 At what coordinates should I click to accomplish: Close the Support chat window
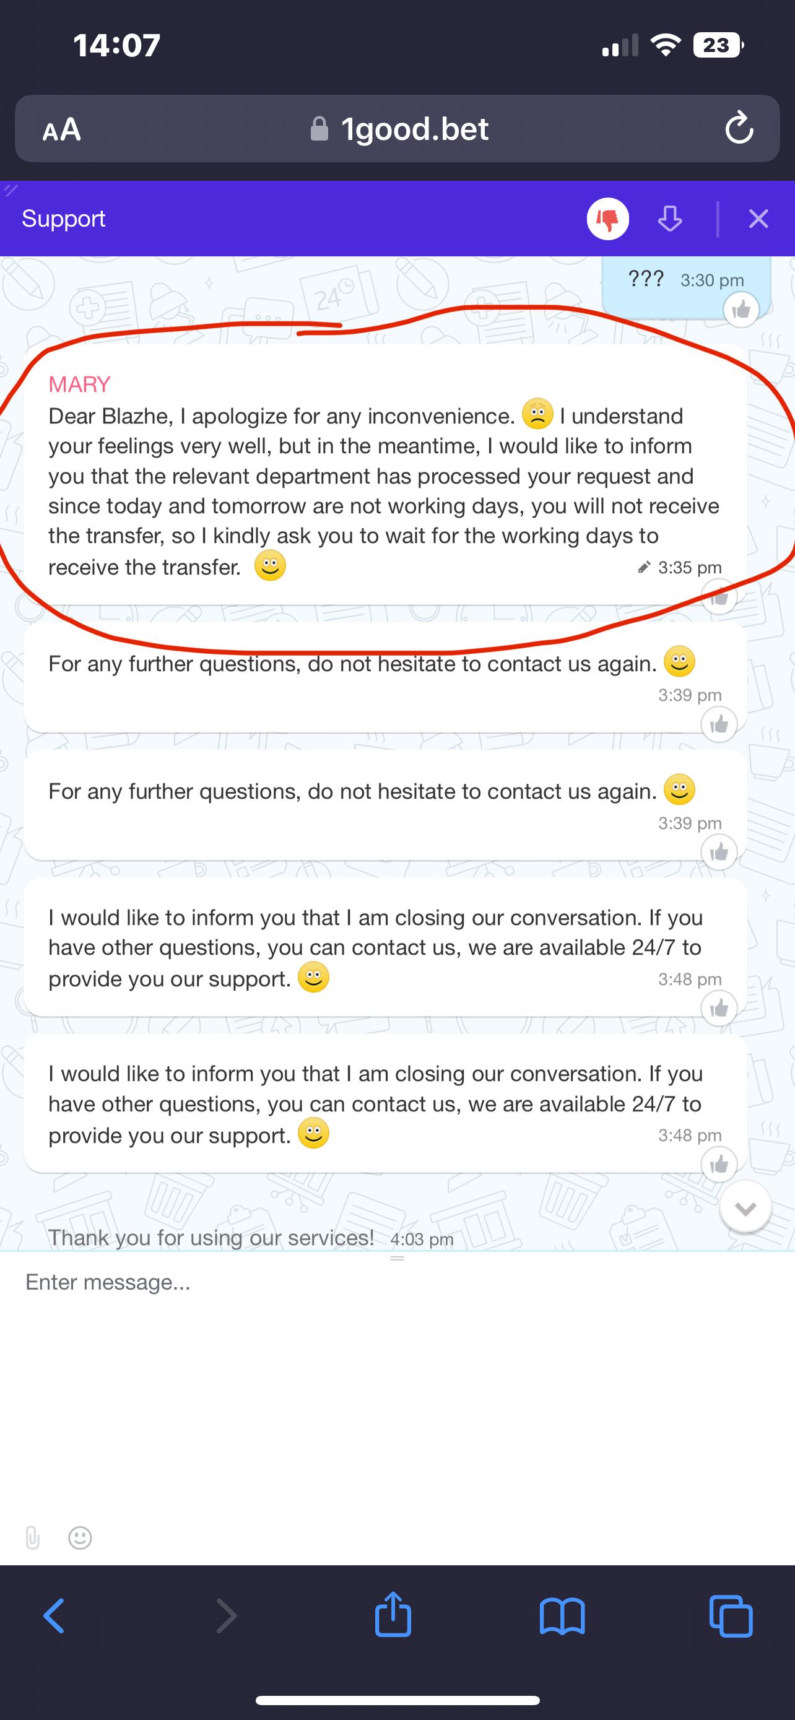(758, 219)
